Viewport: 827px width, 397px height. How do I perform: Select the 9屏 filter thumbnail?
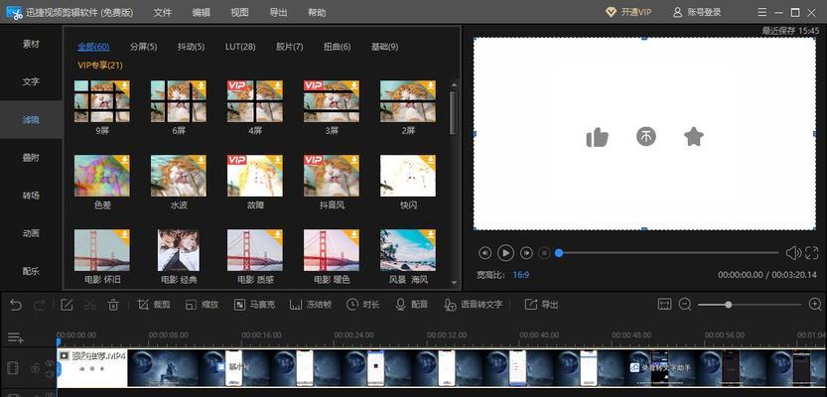[102, 101]
